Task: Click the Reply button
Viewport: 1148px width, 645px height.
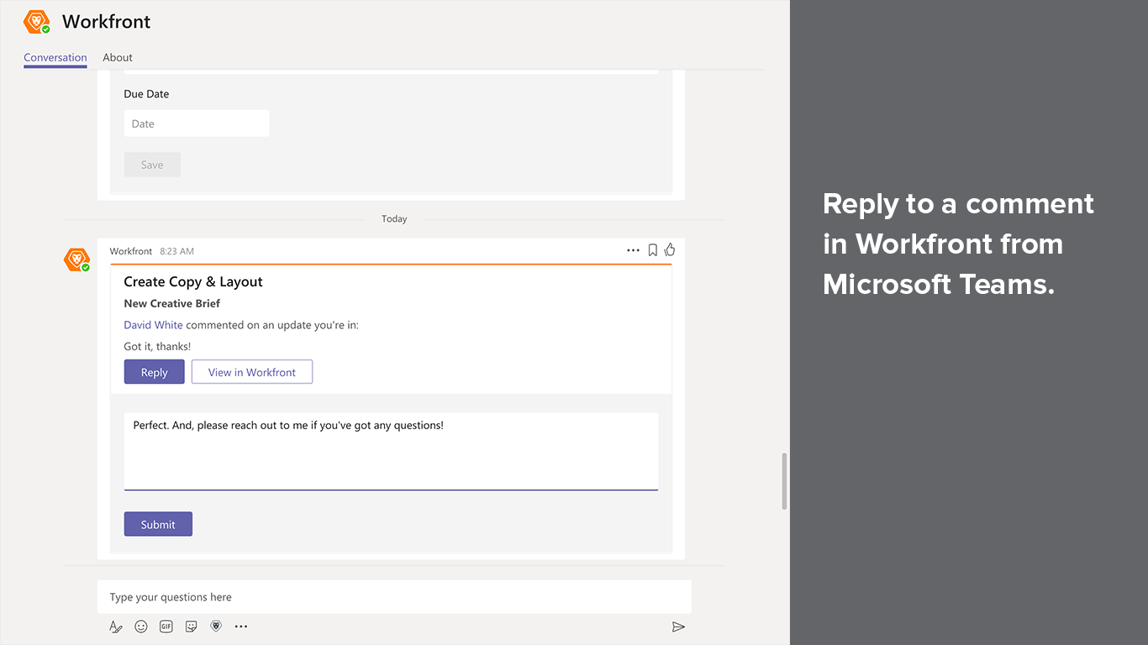Action: 155,372
